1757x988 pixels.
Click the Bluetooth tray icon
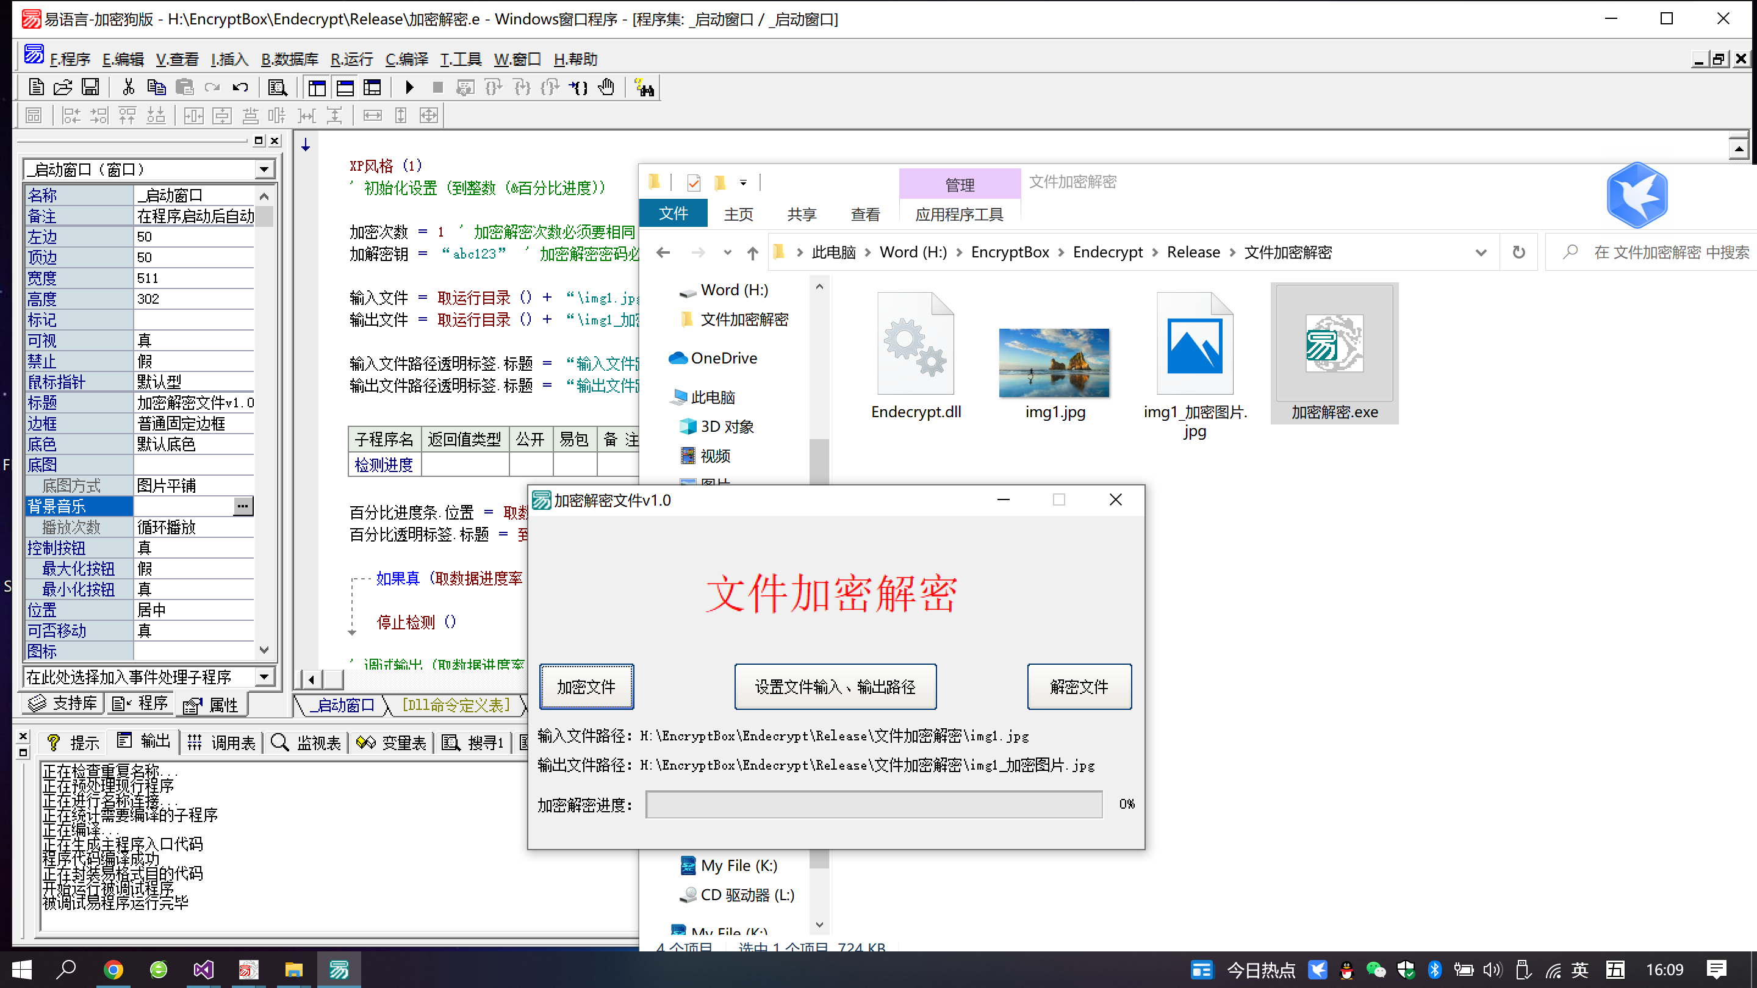pos(1434,970)
